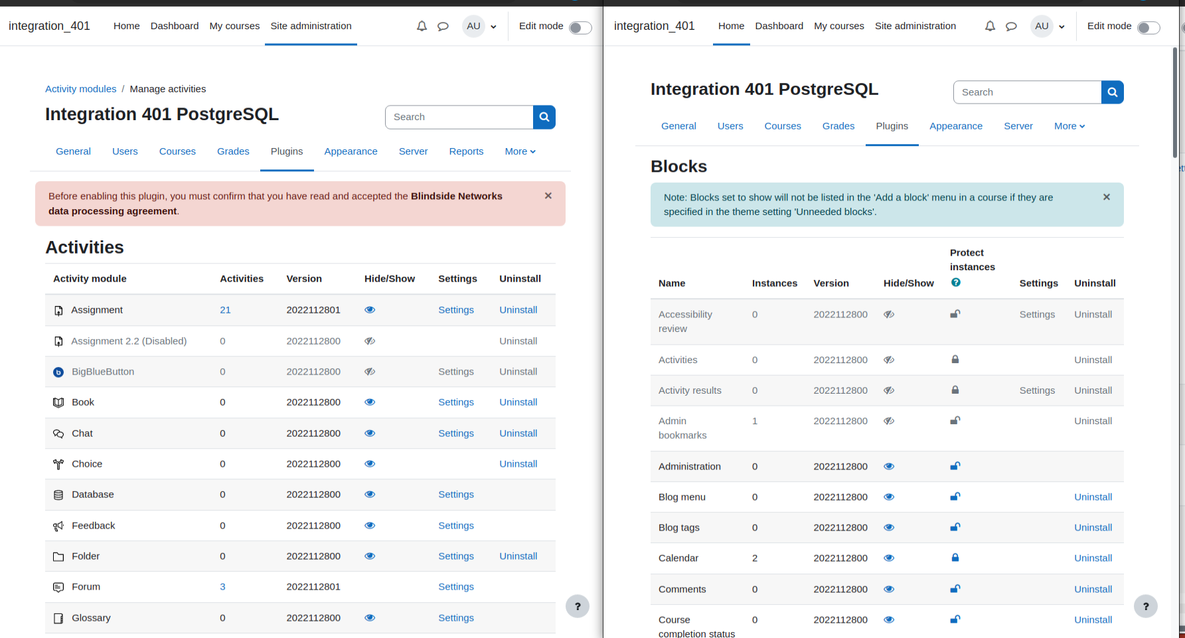Open Settings for Activity results block
The height and width of the screenshot is (638, 1185).
point(1037,390)
